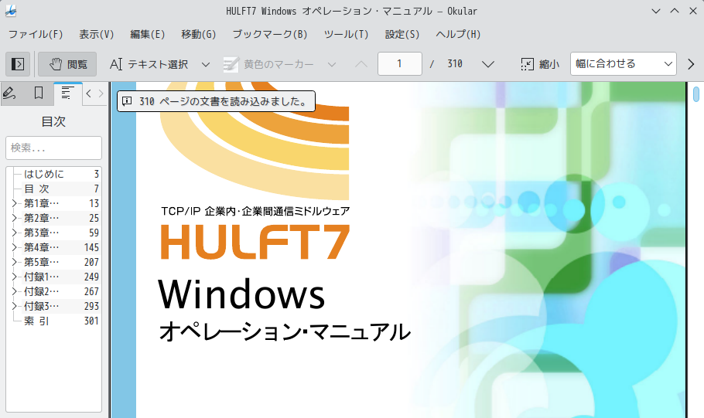The height and width of the screenshot is (418, 704).
Task: Open the table of contents sidebar tab
Action: pos(67,93)
